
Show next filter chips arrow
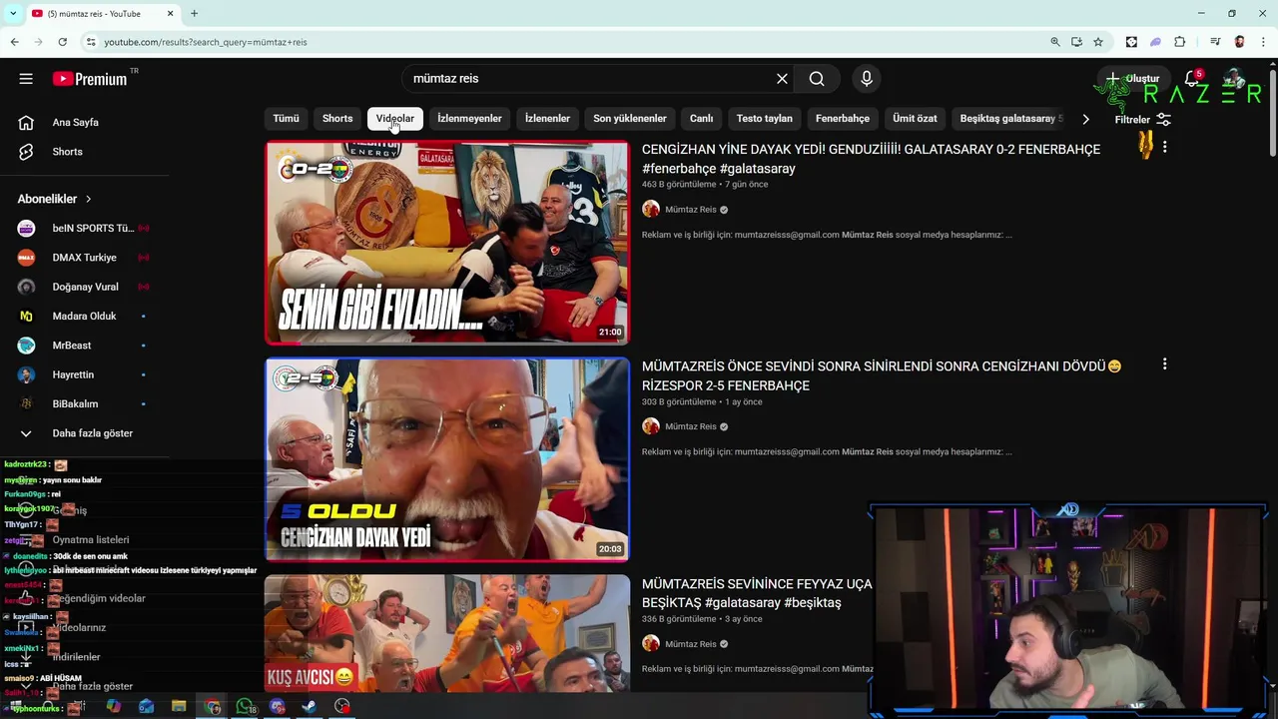click(1085, 119)
